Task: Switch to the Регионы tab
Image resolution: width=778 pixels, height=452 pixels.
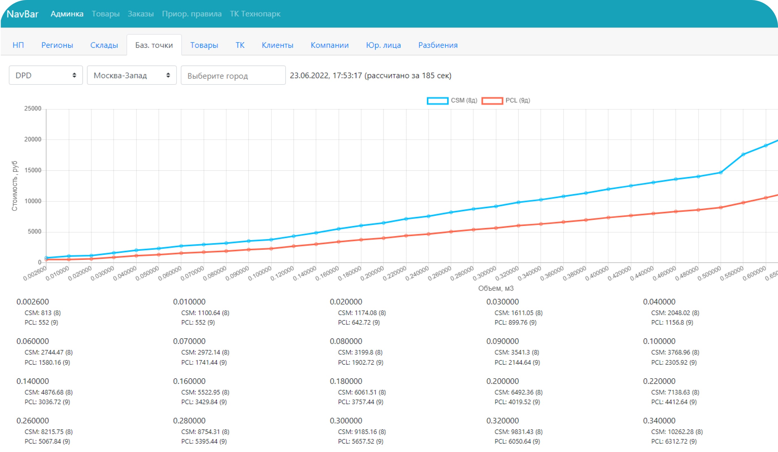Action: coord(57,45)
